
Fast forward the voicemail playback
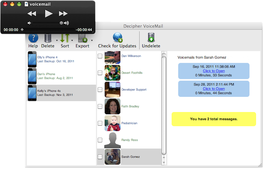(63, 14)
